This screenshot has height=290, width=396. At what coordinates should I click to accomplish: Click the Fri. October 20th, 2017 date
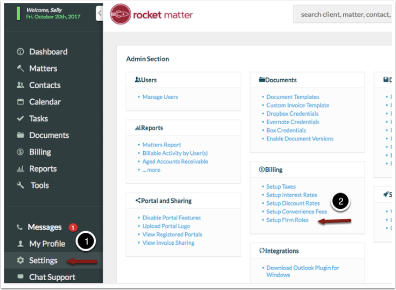(x=53, y=17)
